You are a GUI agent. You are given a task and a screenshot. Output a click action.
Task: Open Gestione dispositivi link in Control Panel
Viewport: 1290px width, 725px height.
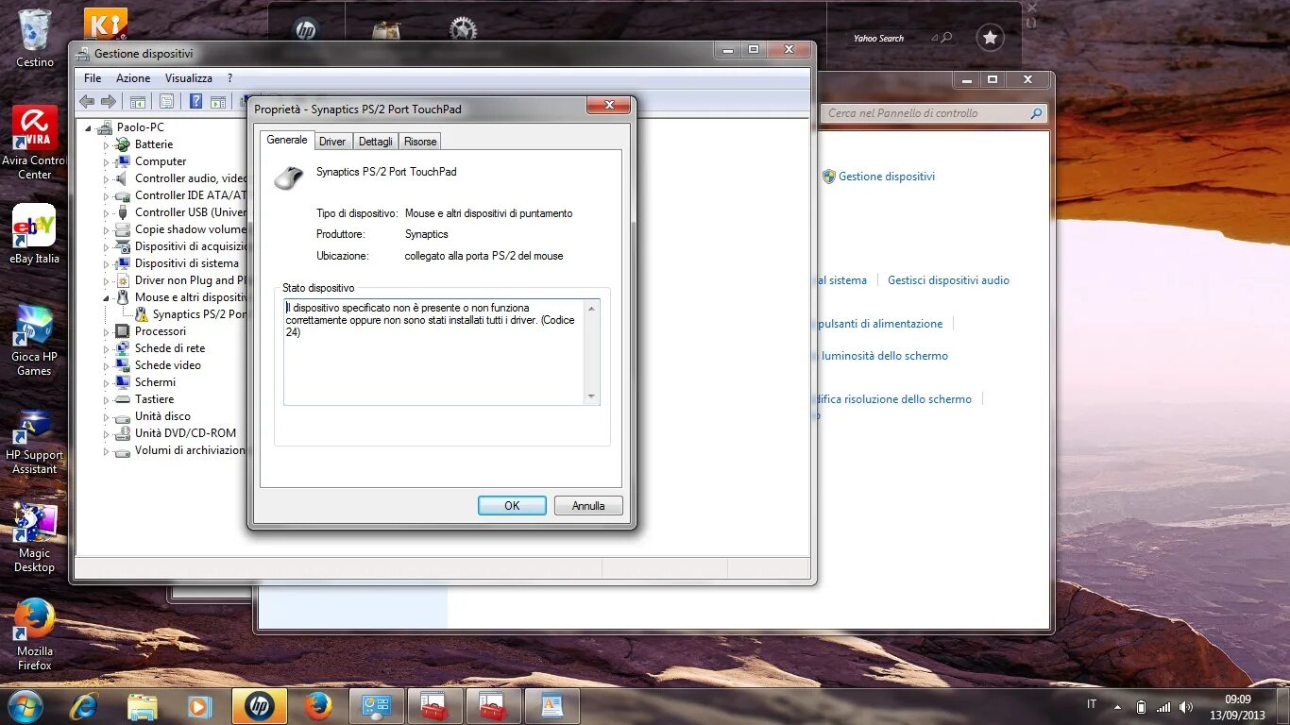pos(887,177)
